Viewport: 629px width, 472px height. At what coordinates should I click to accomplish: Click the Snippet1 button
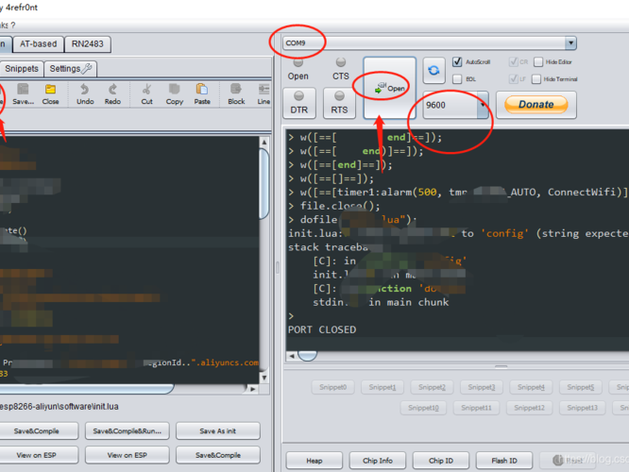coord(382,387)
